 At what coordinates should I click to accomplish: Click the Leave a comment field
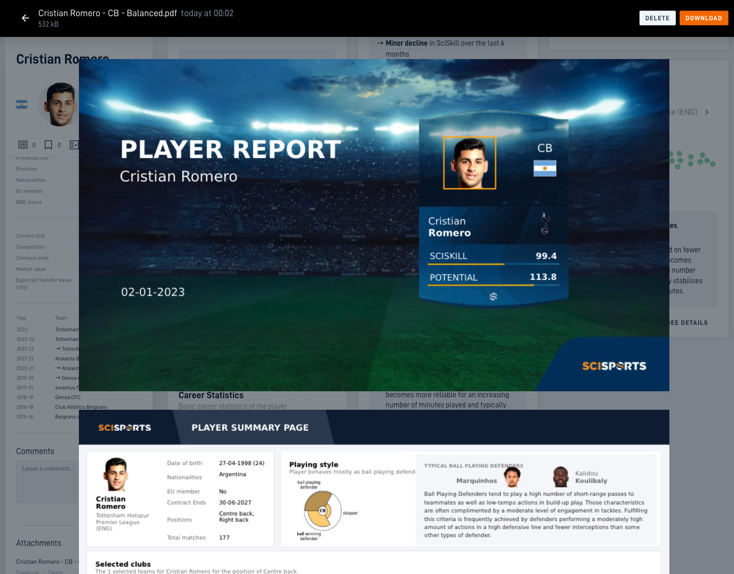click(48, 482)
